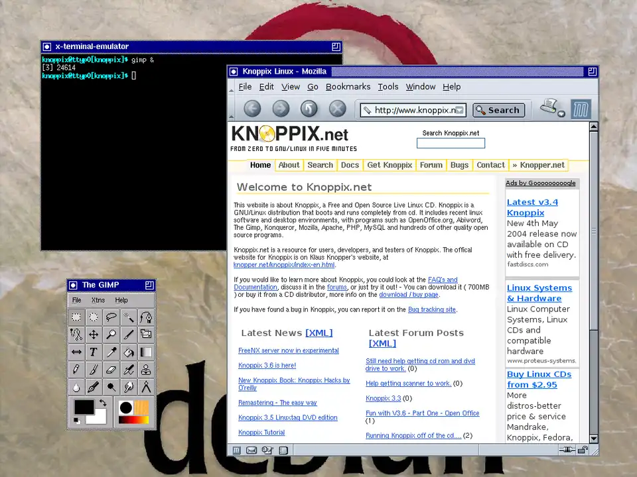Screen dimensions: 637x477
Task: Click the Mozilla Reload button
Action: coord(309,109)
